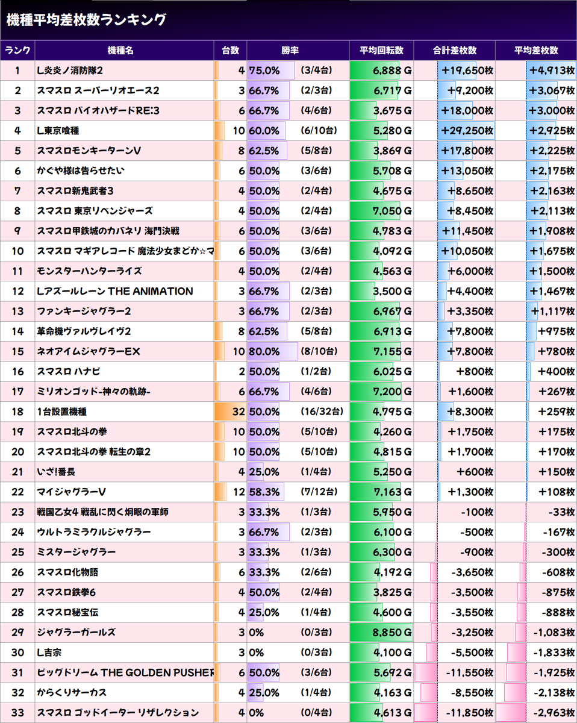Select machine name スマスロ 東京リベンジャーズ
The image size is (577, 723).
pyautogui.click(x=95, y=211)
